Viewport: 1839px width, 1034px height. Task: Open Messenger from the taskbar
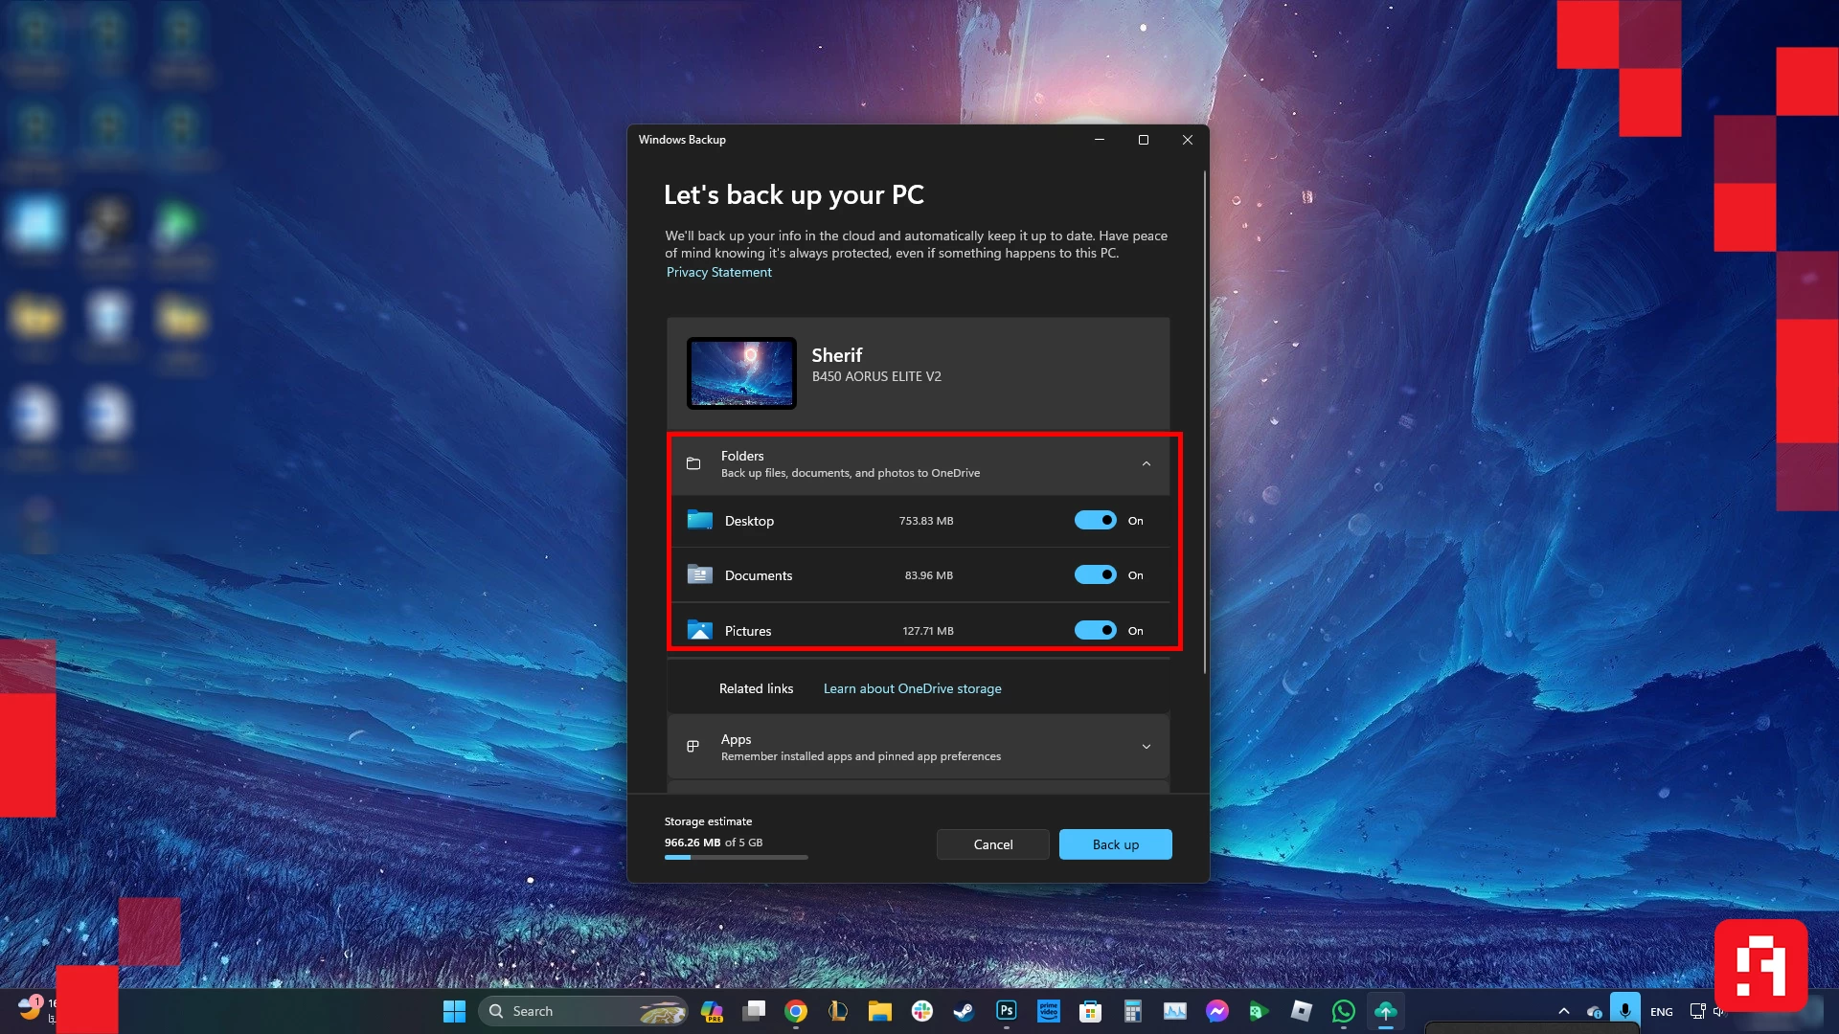click(1217, 1011)
